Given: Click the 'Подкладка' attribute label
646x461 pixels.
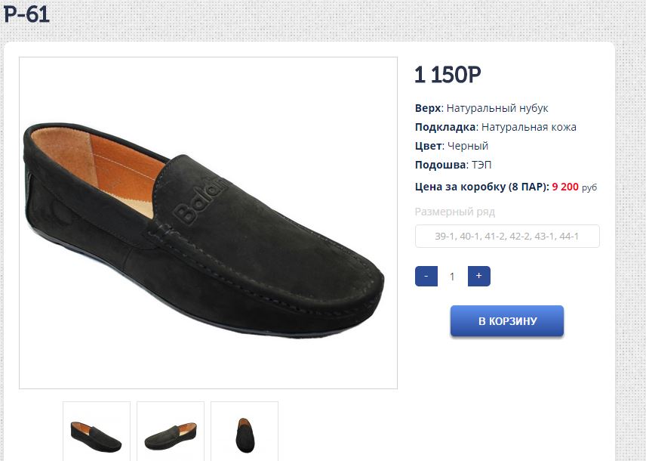Looking at the screenshot, I should (x=445, y=127).
